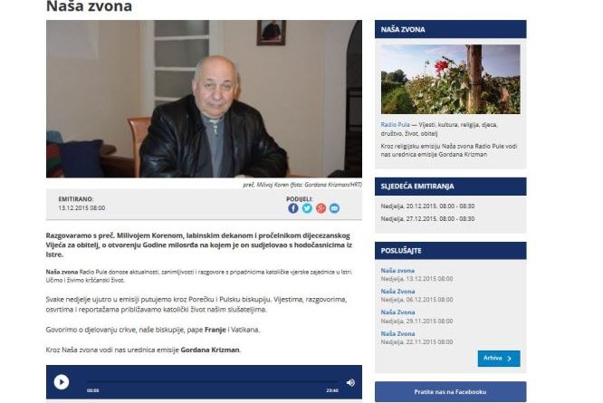Select the NAŠA ZVONA sidebar header
Viewport: 603px width, 403px height.
pyautogui.click(x=450, y=29)
